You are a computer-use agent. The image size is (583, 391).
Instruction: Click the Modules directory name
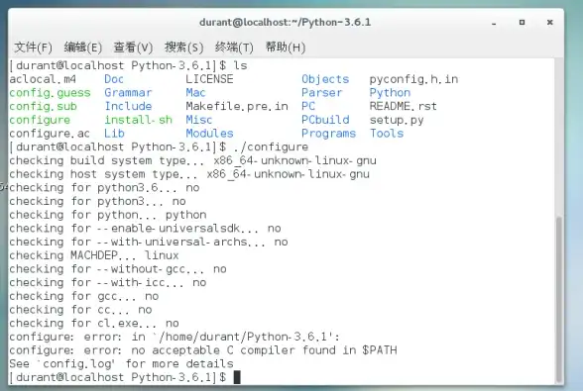point(209,134)
